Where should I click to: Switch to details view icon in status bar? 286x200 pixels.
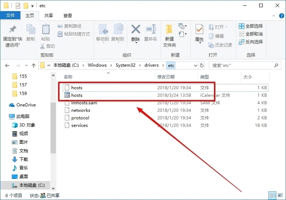click(273, 195)
